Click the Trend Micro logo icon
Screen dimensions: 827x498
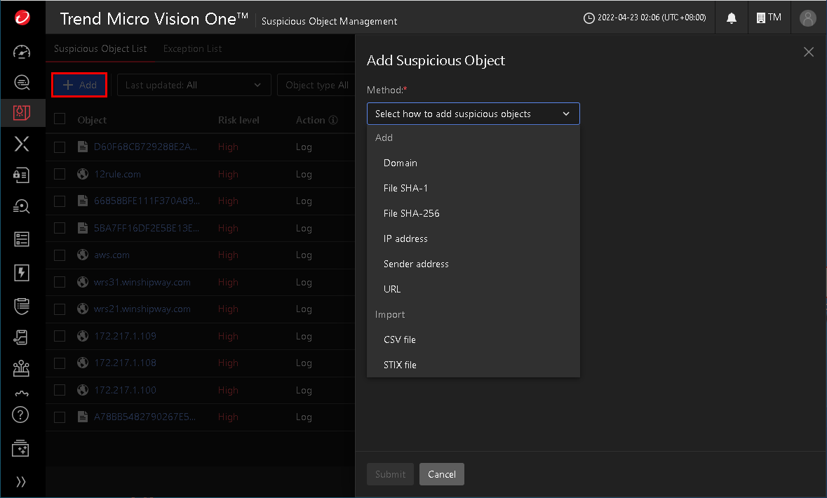[x=22, y=17]
